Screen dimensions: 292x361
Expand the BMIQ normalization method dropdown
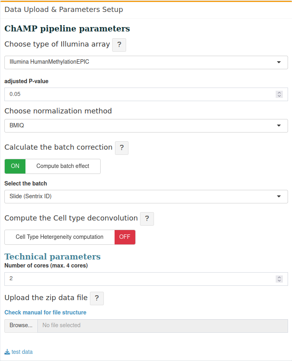[x=146, y=126]
